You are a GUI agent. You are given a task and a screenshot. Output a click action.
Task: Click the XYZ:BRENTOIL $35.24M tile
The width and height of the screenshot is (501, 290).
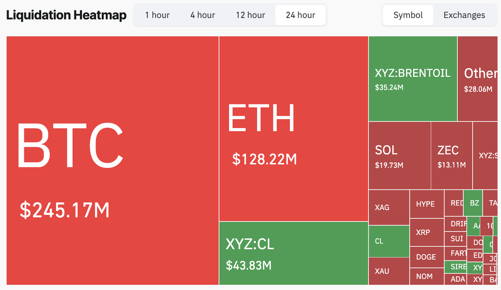tap(413, 79)
